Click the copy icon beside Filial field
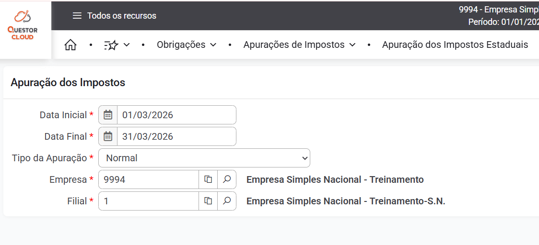 click(x=208, y=201)
